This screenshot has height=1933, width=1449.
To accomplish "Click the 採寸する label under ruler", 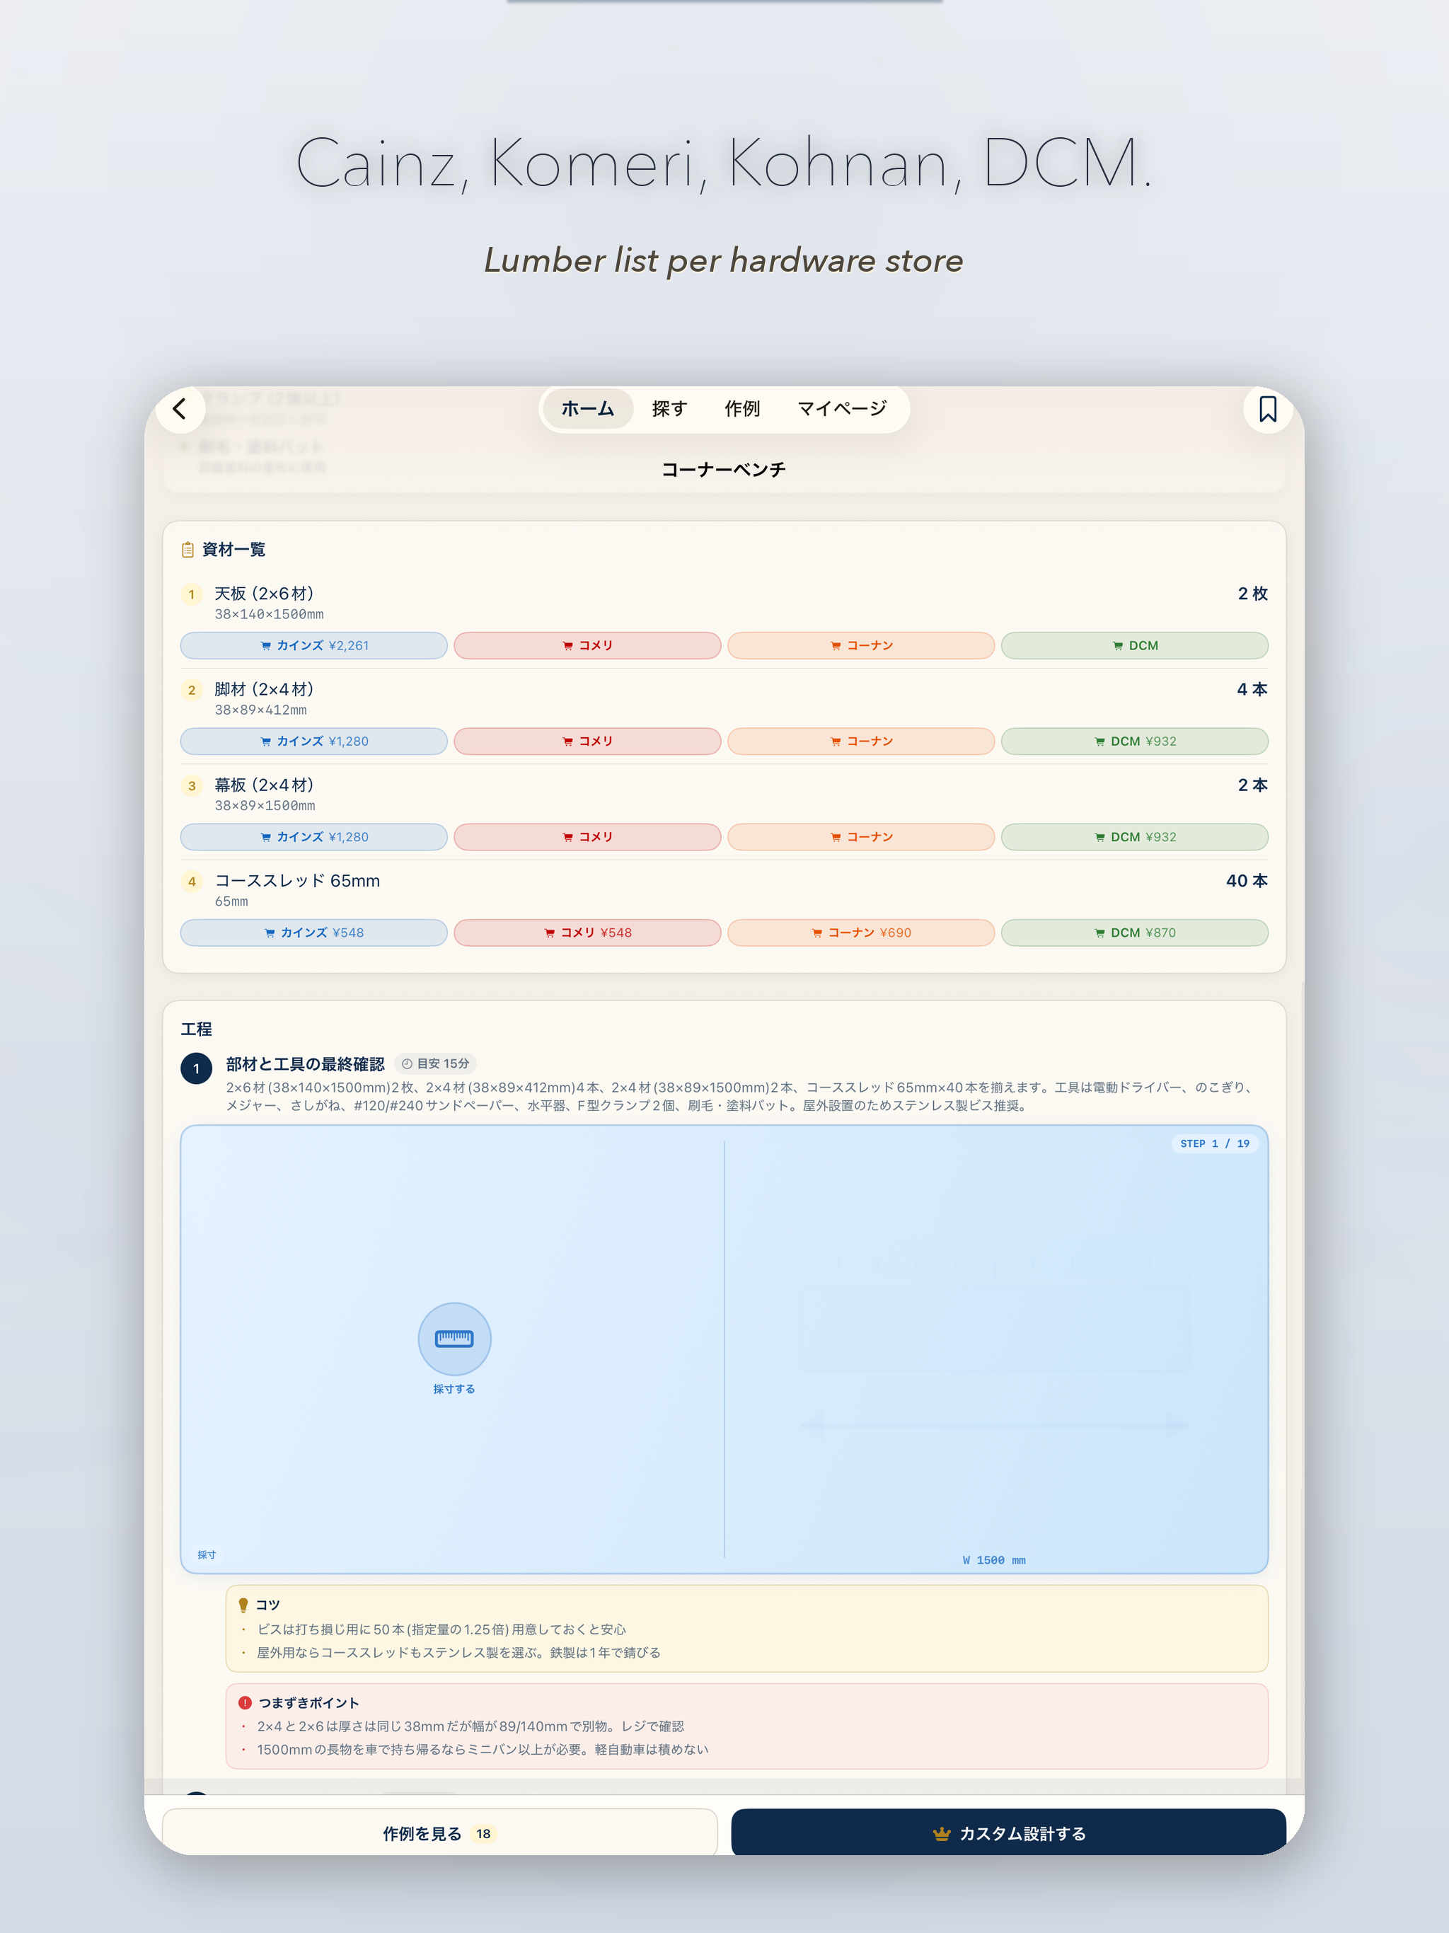I will pyautogui.click(x=454, y=1389).
